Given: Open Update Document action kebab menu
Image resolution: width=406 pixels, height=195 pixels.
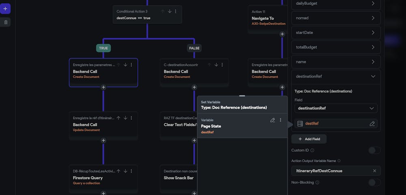Looking at the screenshot, I should (x=131, y=118).
